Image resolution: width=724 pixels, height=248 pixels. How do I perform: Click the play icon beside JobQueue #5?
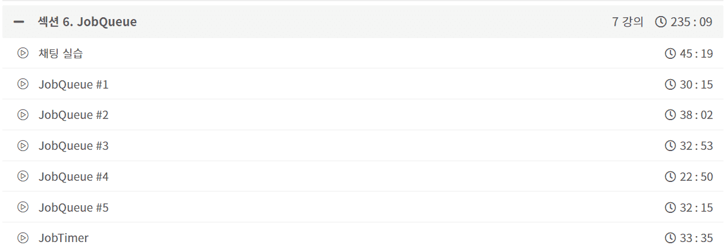[x=23, y=208]
